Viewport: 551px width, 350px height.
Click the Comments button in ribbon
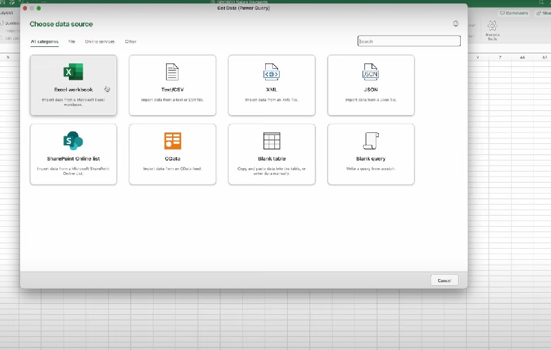click(514, 12)
